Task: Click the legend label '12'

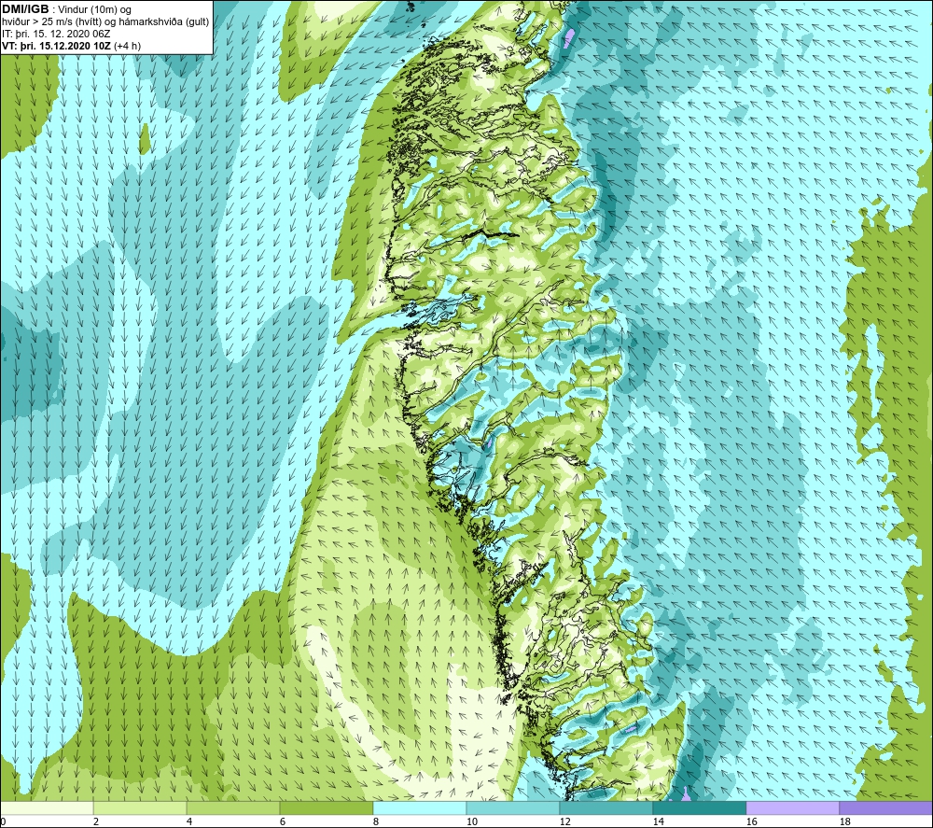Action: (x=564, y=822)
